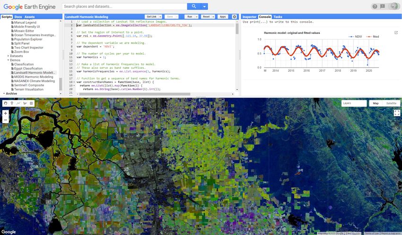Switch map to Map view
The height and width of the screenshot is (235, 402).
pos(376,103)
